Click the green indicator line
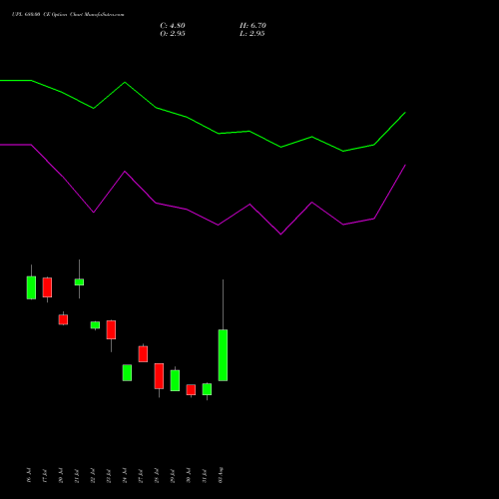 coord(219,134)
